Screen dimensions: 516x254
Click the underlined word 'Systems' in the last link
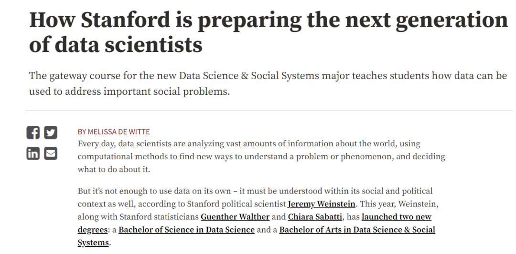pos(93,243)
